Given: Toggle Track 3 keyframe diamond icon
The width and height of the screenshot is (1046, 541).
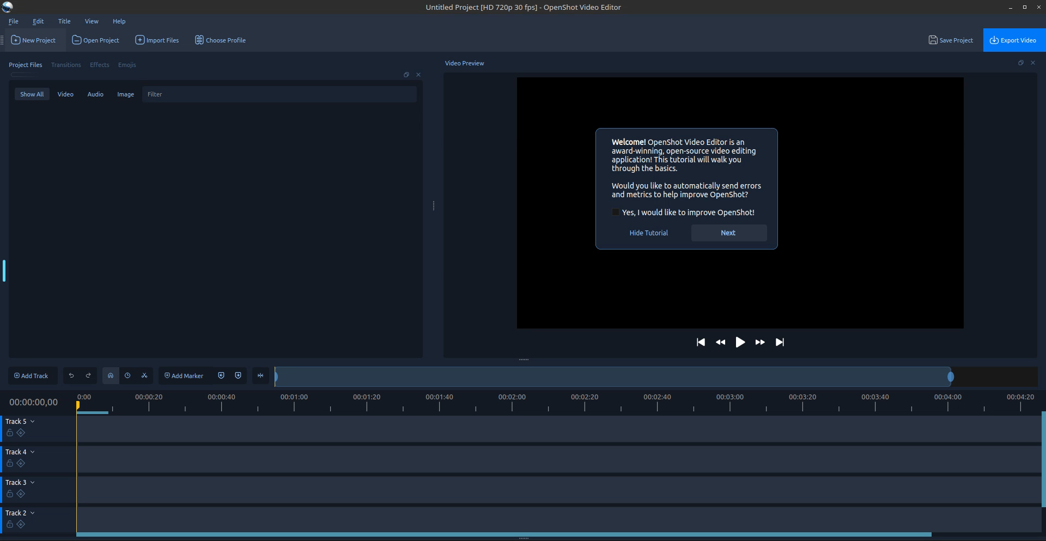Looking at the screenshot, I should click(x=21, y=494).
